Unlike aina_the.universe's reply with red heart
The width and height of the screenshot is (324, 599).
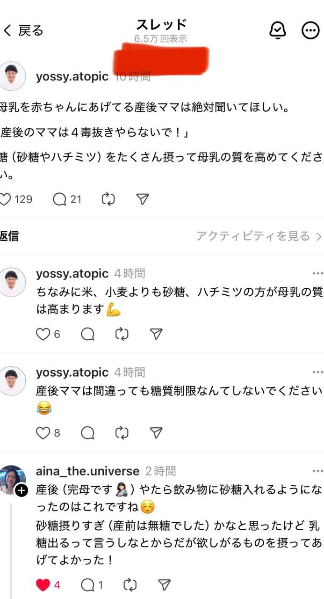pos(43,584)
